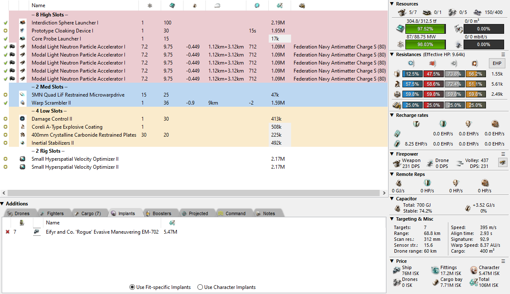Select Use Character Implants radio button

click(x=200, y=287)
